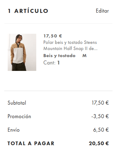The width and height of the screenshot is (118, 151).
Task: Click the TOTAL A PAGAR label
Action: [x=31, y=143]
